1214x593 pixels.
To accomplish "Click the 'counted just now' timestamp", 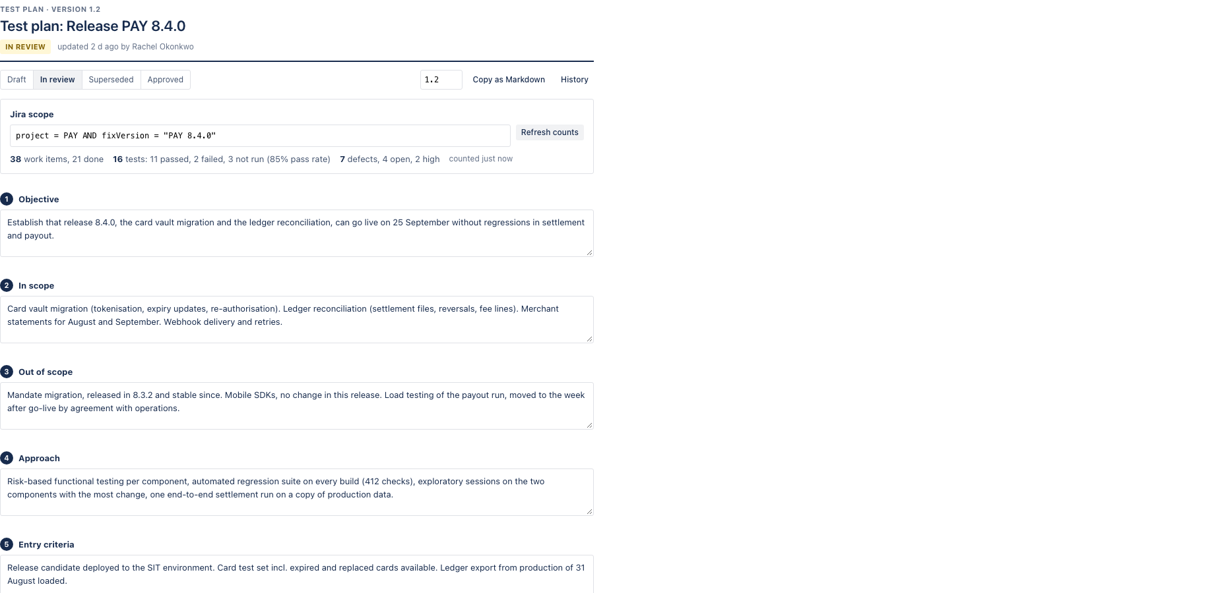I will pos(480,159).
